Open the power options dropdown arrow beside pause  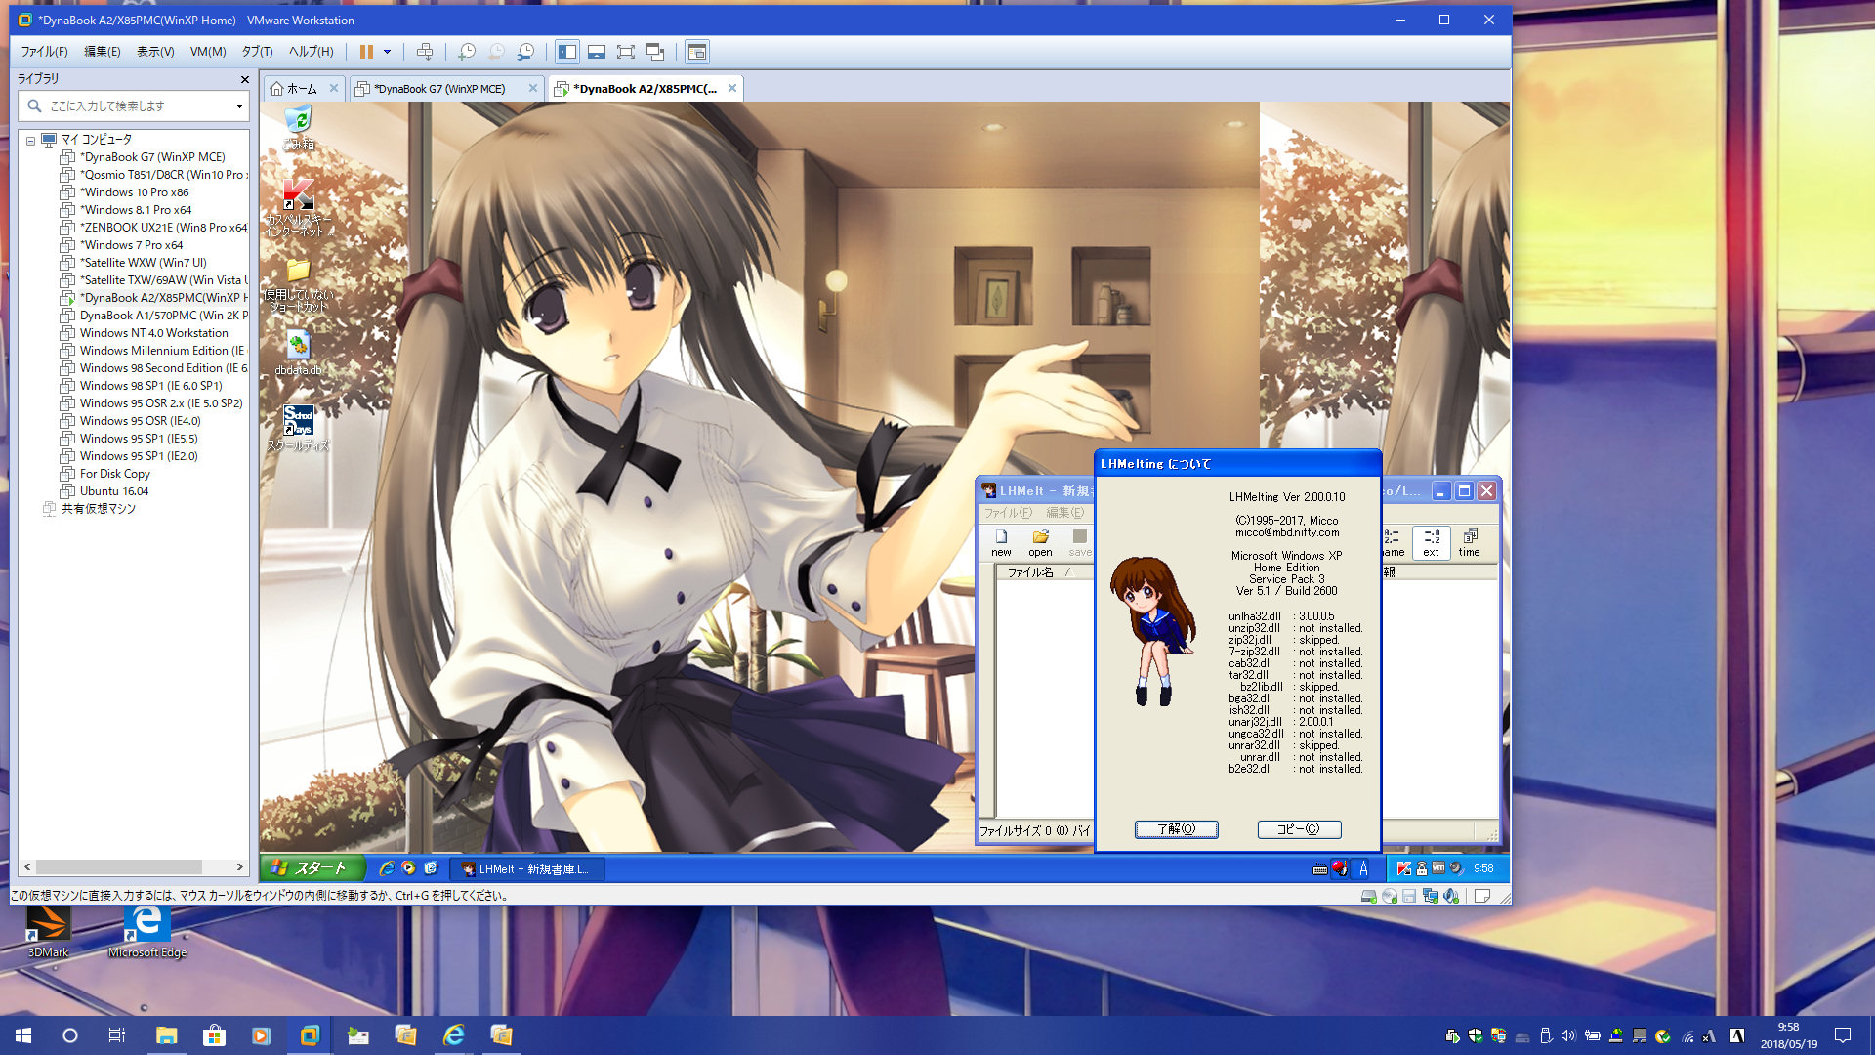[x=388, y=52]
